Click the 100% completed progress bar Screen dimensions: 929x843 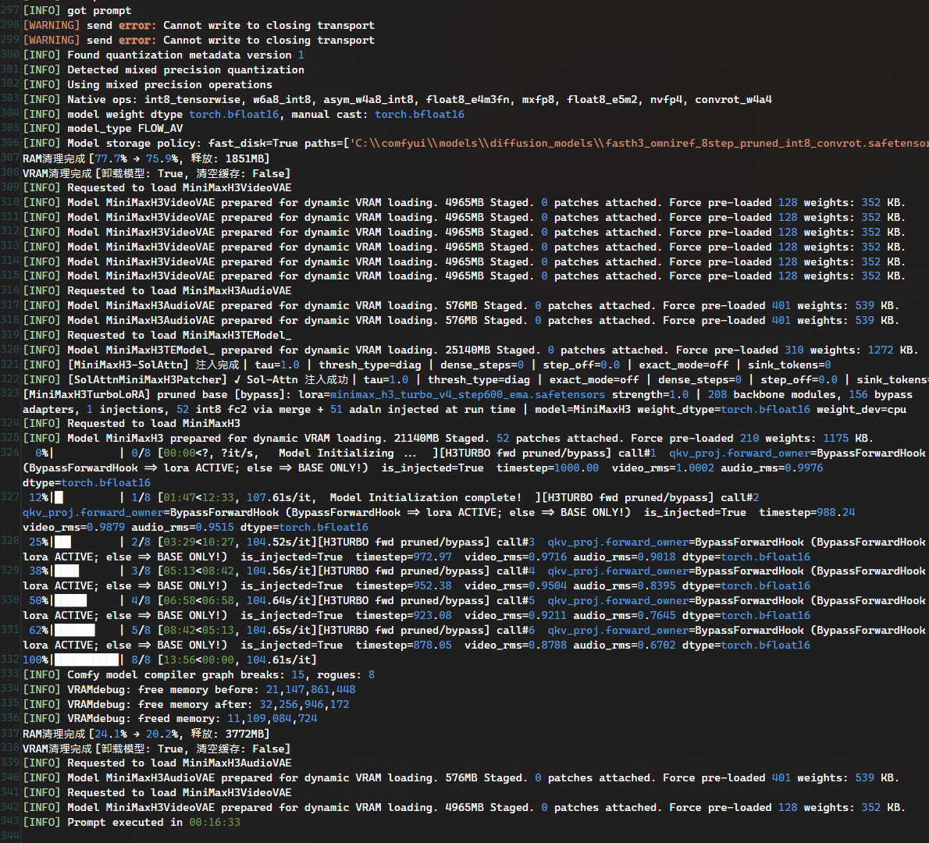click(x=87, y=660)
